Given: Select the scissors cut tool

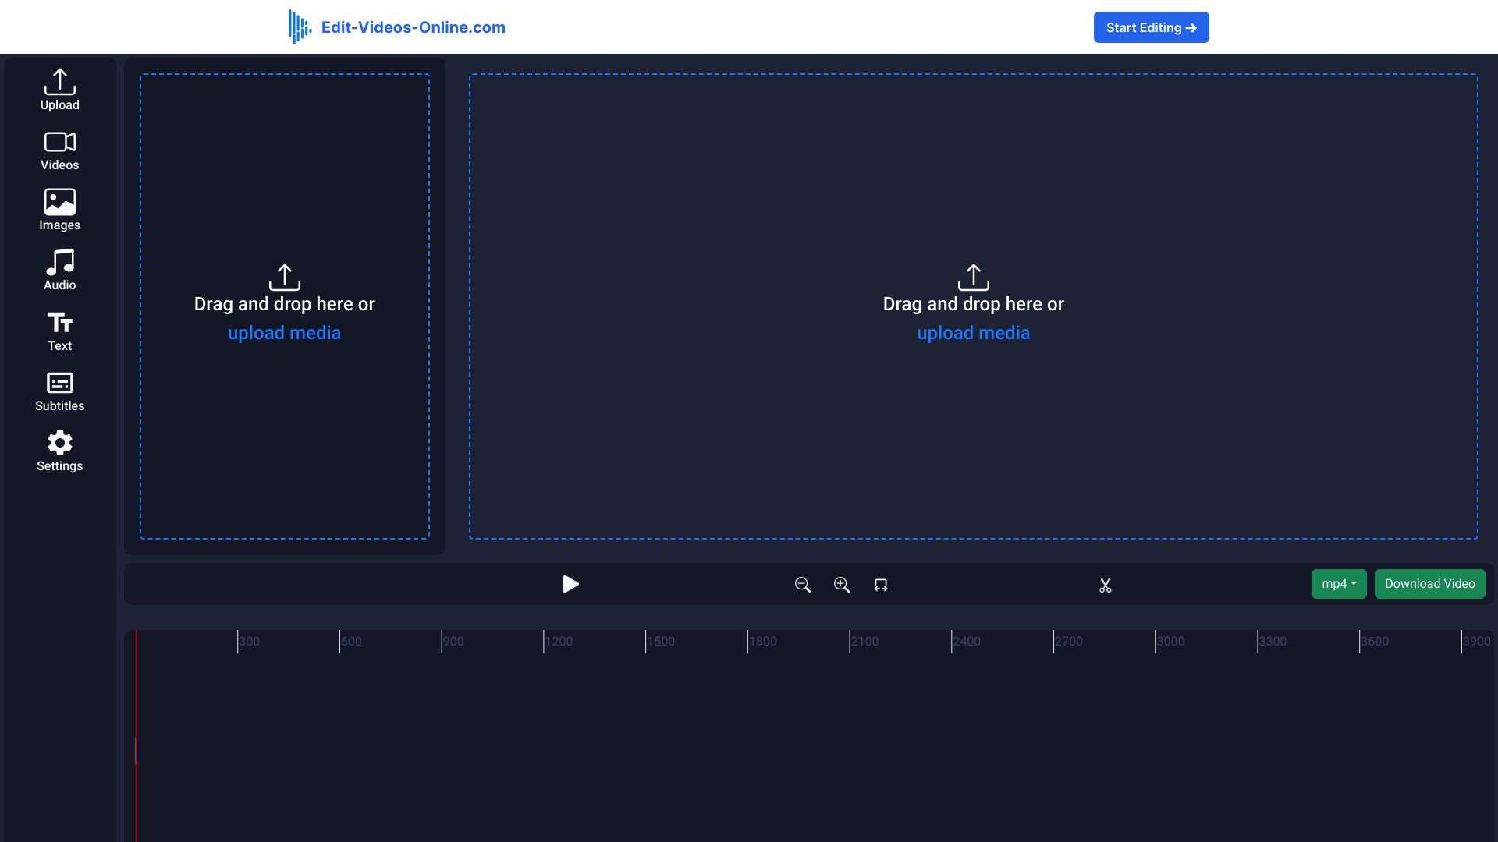Looking at the screenshot, I should tap(1105, 585).
